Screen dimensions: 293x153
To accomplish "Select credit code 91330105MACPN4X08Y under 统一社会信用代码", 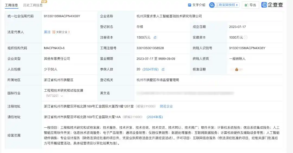I will click(62, 16).
